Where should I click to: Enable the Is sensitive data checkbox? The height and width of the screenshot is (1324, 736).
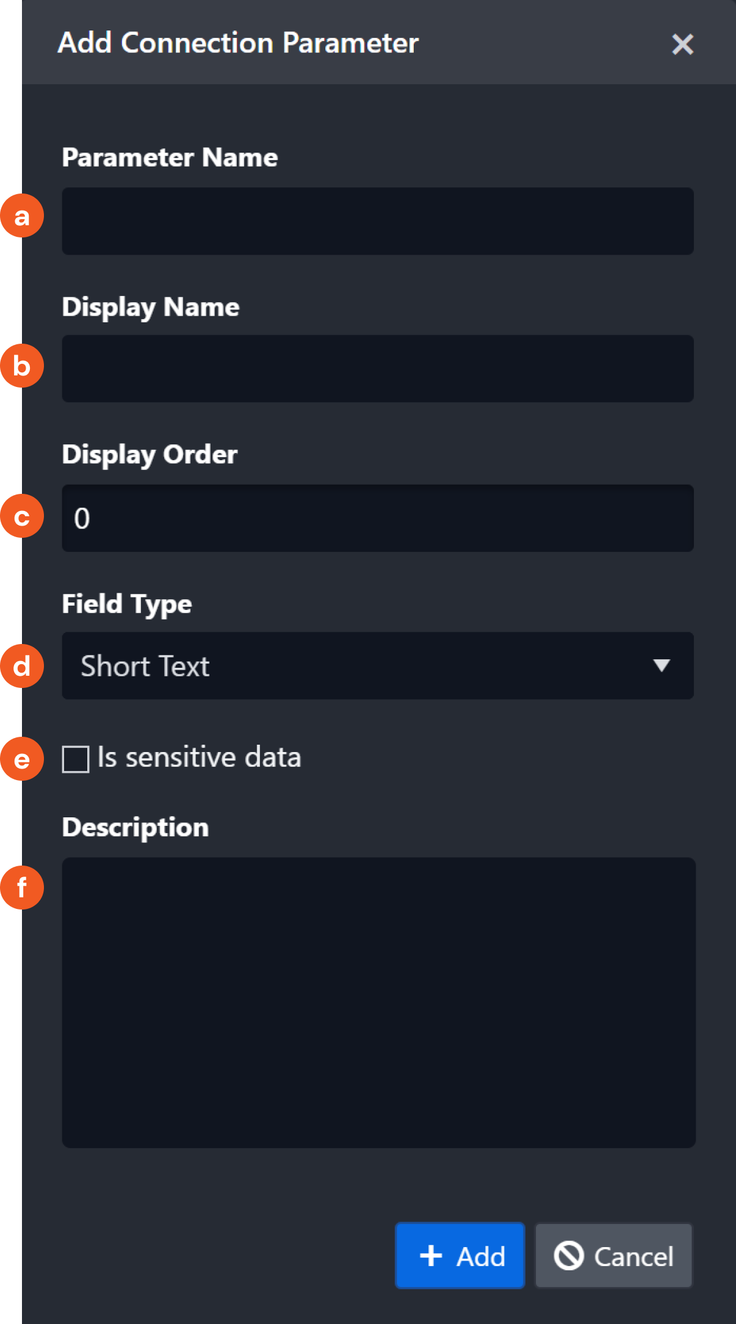tap(76, 759)
